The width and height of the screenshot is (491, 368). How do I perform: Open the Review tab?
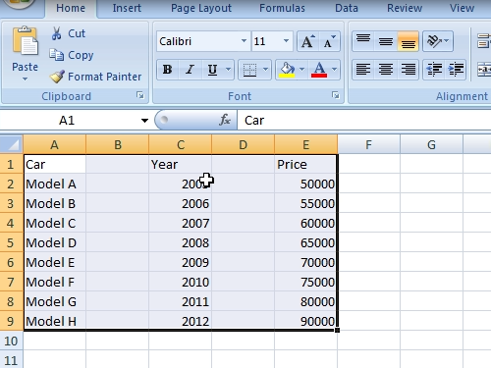pyautogui.click(x=405, y=8)
